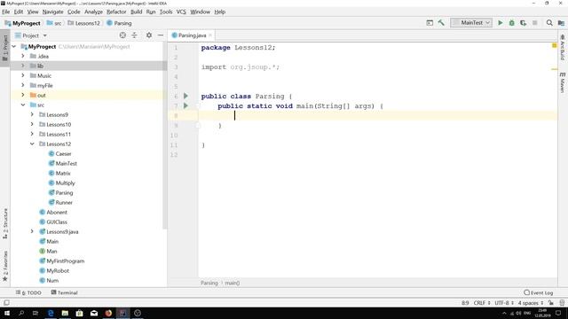Image resolution: width=568 pixels, height=319 pixels.
Task: Run with coverage icon in toolbar
Action: [x=523, y=23]
